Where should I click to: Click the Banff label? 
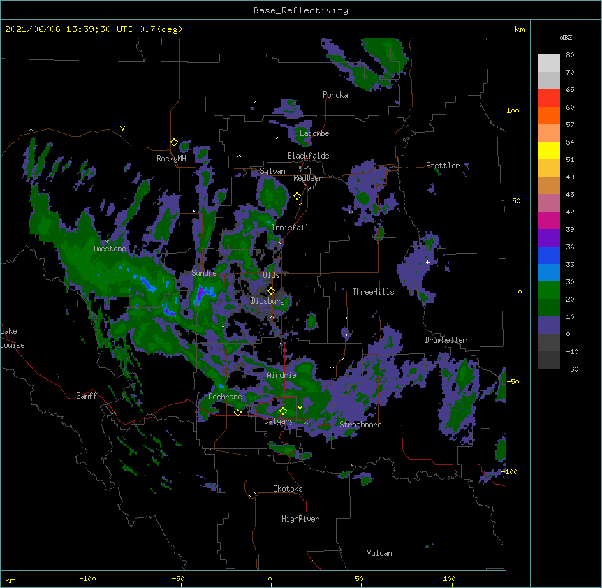pyautogui.click(x=87, y=396)
